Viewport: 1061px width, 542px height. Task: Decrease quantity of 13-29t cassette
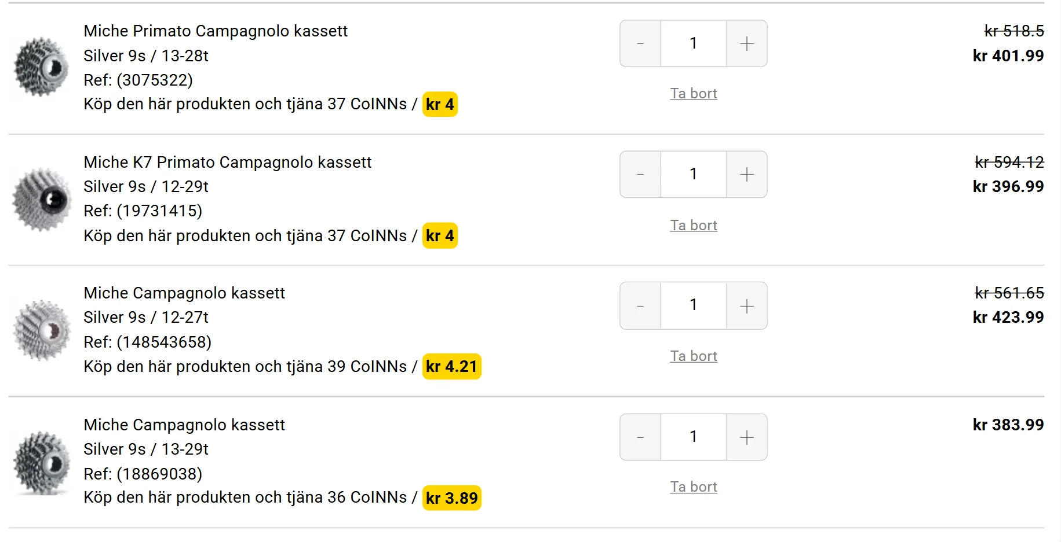point(640,437)
